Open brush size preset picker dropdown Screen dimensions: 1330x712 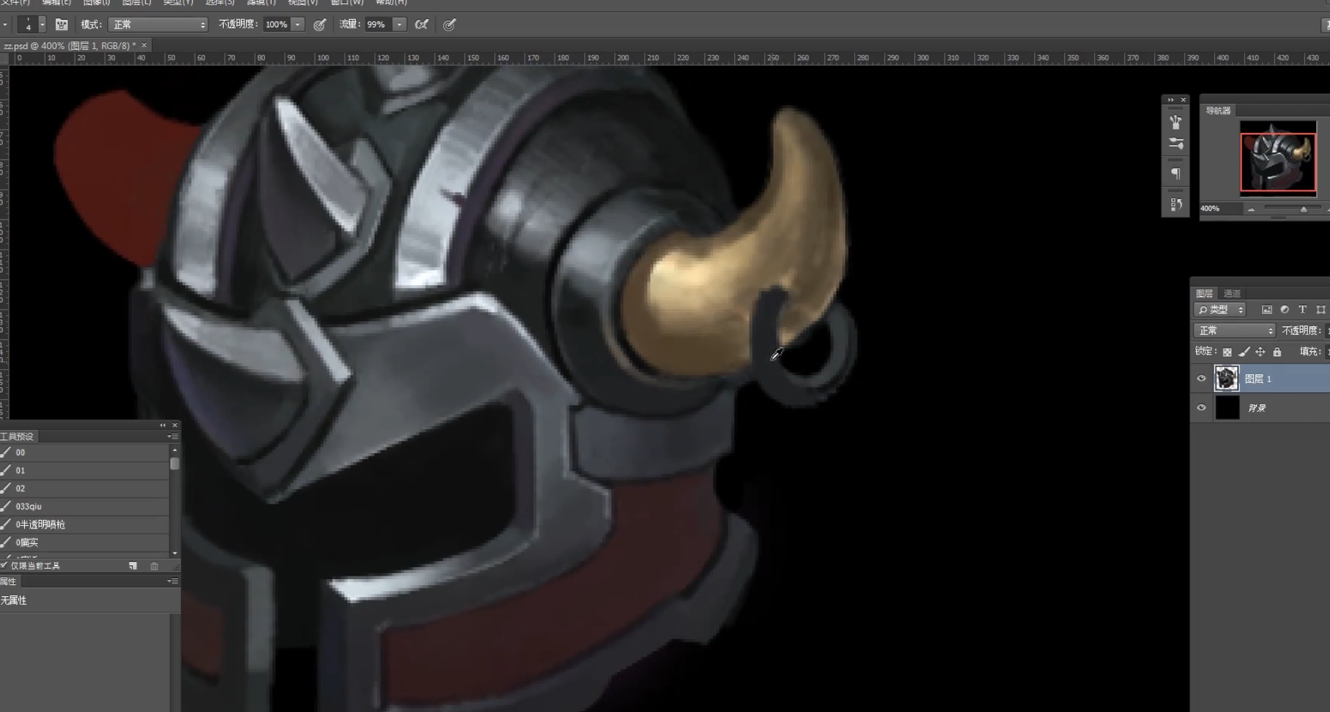click(x=42, y=25)
